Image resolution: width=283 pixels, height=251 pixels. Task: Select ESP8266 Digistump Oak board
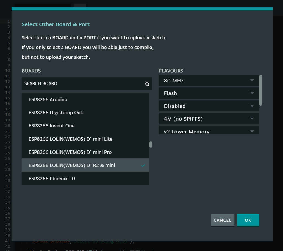pyautogui.click(x=85, y=113)
